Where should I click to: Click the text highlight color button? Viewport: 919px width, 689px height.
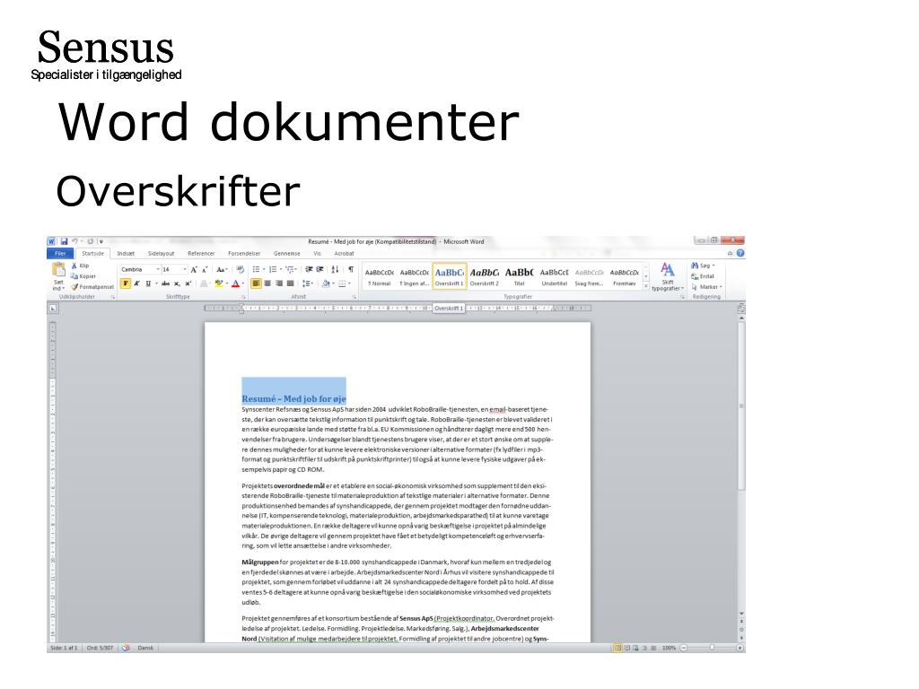click(219, 283)
